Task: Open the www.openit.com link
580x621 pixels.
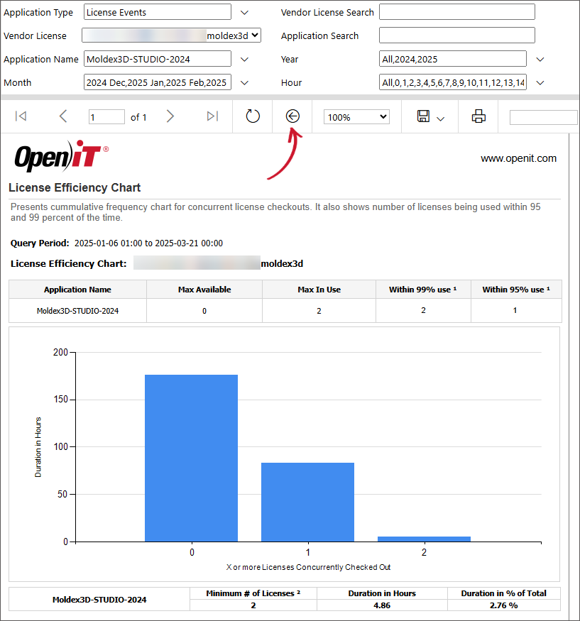Action: [x=519, y=158]
